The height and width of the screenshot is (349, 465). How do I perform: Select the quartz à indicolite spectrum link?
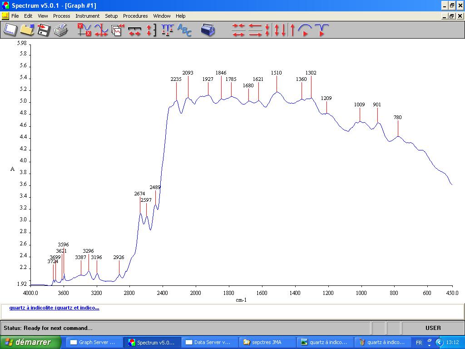(54, 308)
